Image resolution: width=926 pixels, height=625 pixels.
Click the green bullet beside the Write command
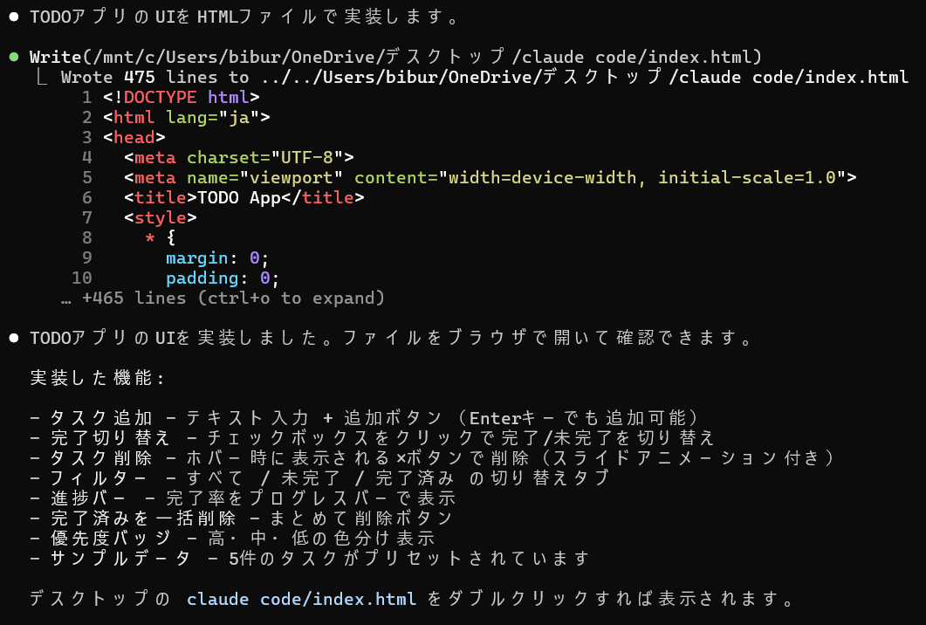pos(13,58)
